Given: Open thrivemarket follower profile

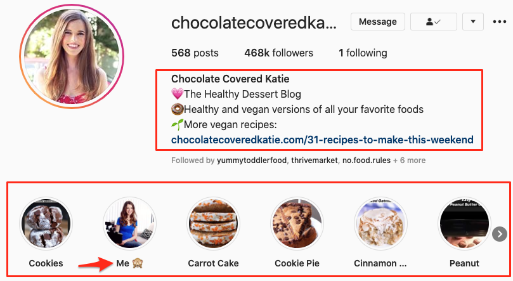Looking at the screenshot, I should click(x=315, y=160).
